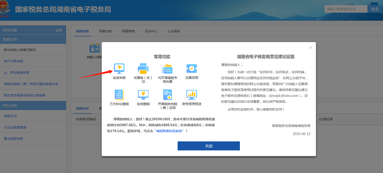Open the 财务报表报送 chart icon

click(x=191, y=95)
